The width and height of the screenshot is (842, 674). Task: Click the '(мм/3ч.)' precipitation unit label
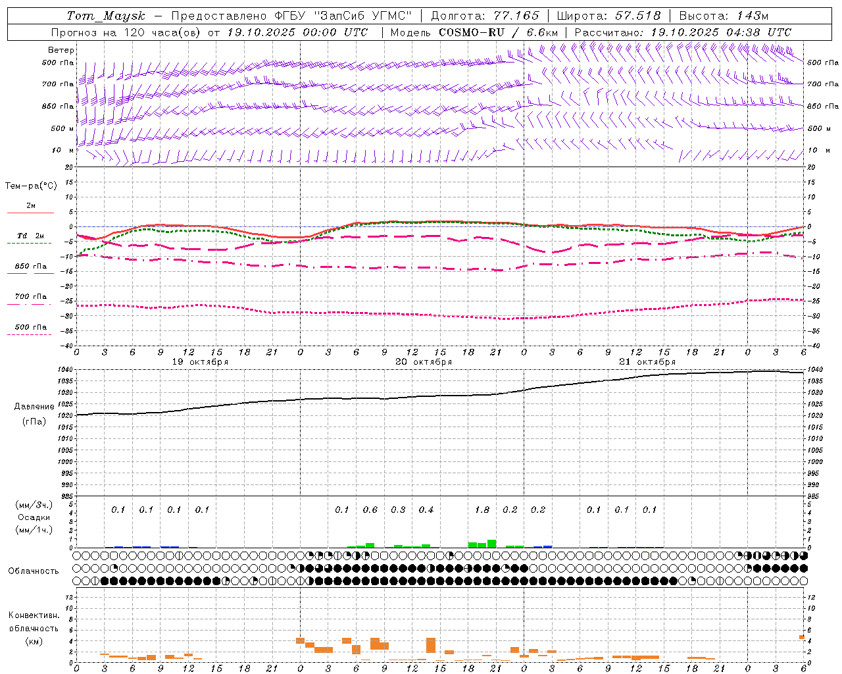(x=34, y=505)
